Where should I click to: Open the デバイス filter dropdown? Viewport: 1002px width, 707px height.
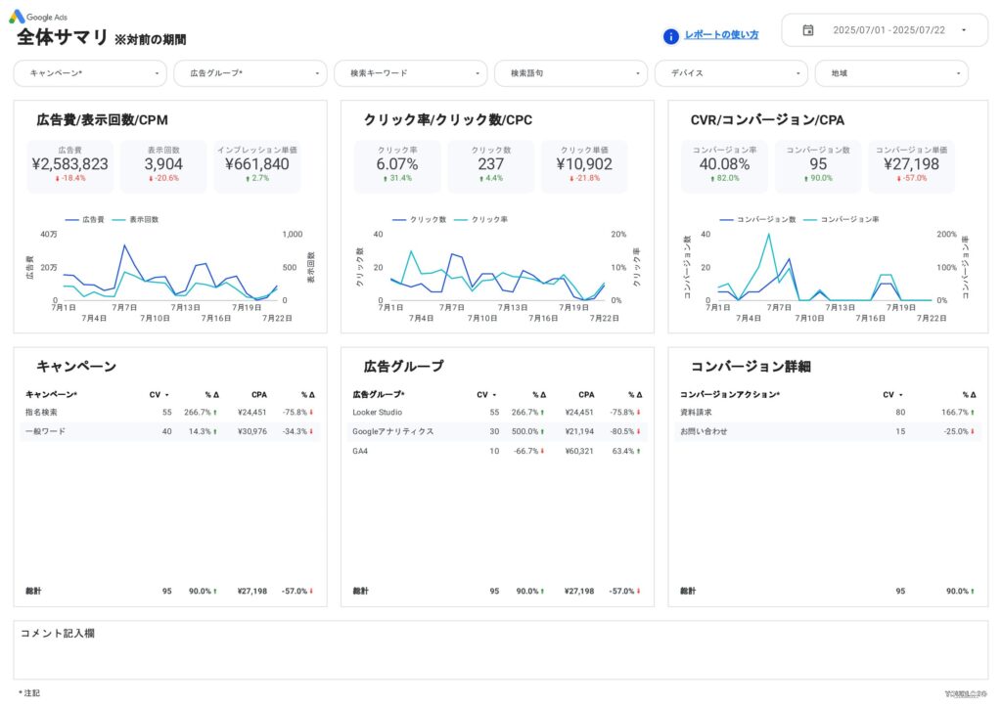[731, 73]
